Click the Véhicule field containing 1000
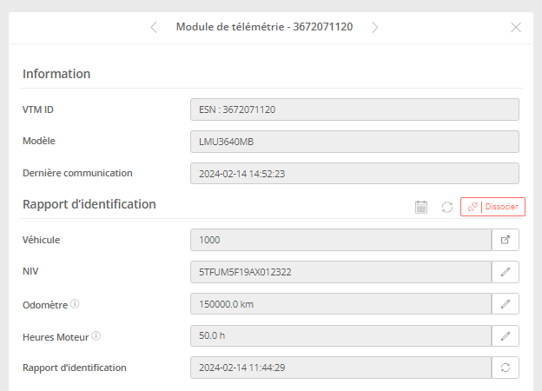Screen dimensions: 542x391 340,240
